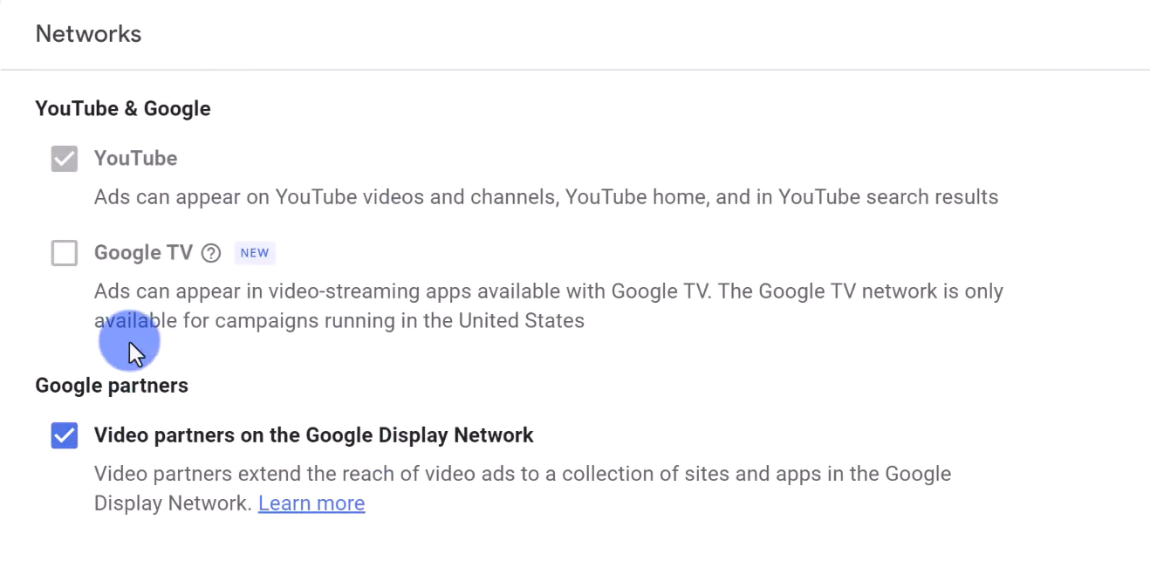The width and height of the screenshot is (1150, 568).
Task: Click the Networks section heading
Action: coord(88,34)
